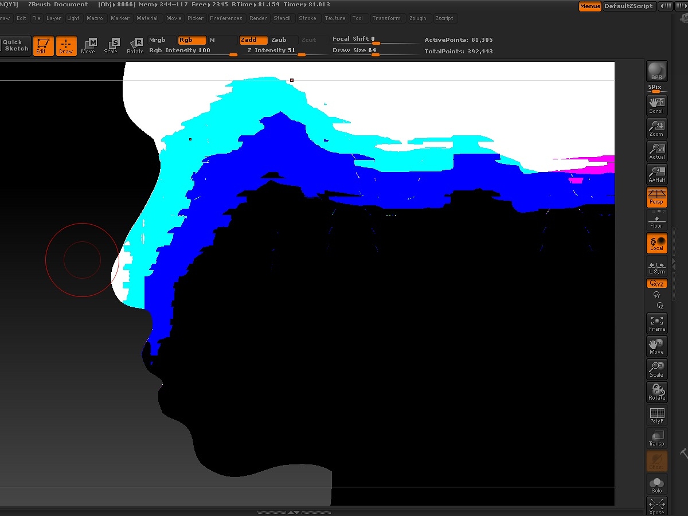Click the Xpose icon
The image size is (688, 516).
coord(656,506)
